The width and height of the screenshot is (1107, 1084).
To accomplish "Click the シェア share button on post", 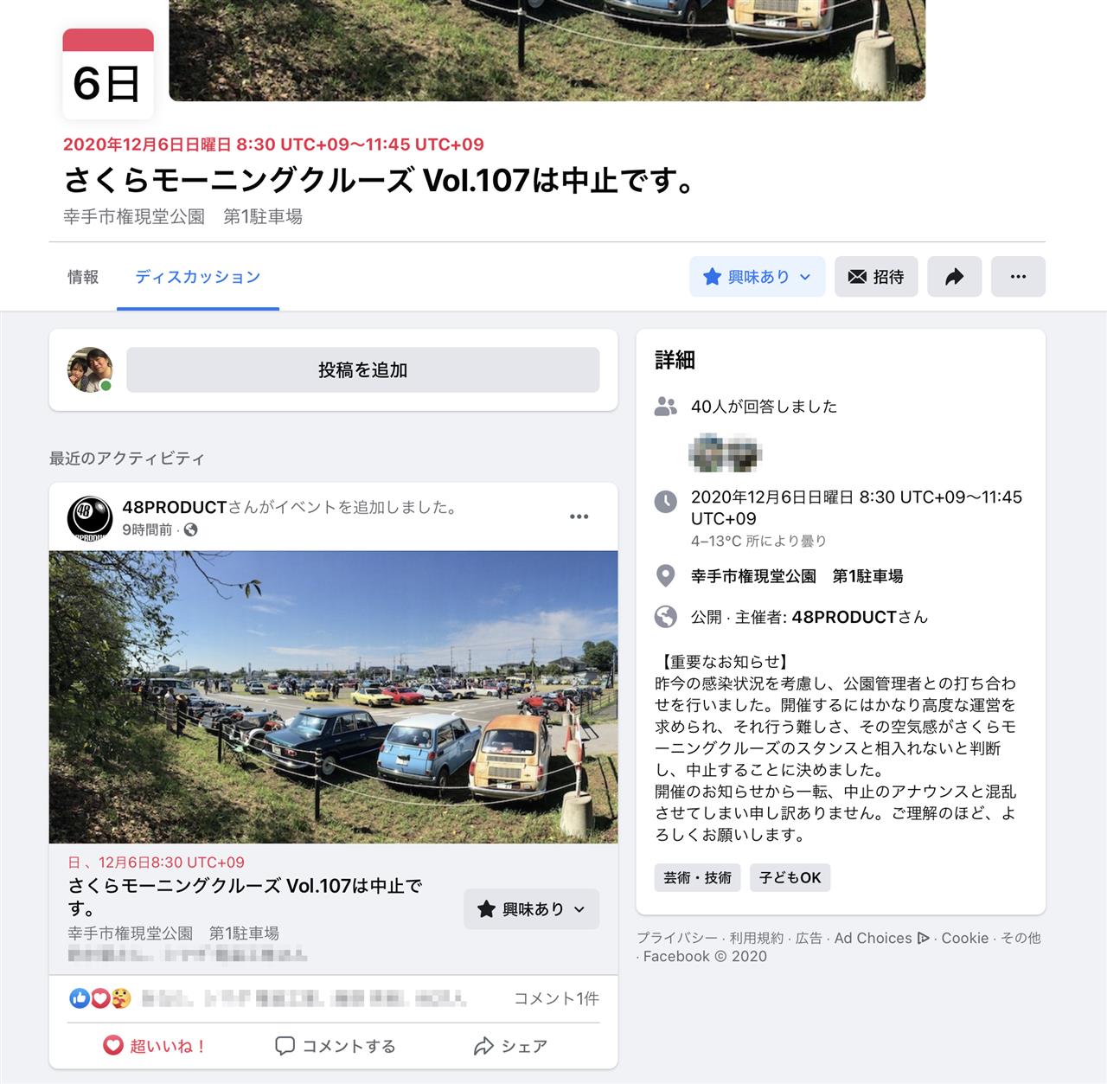I will [x=511, y=1046].
